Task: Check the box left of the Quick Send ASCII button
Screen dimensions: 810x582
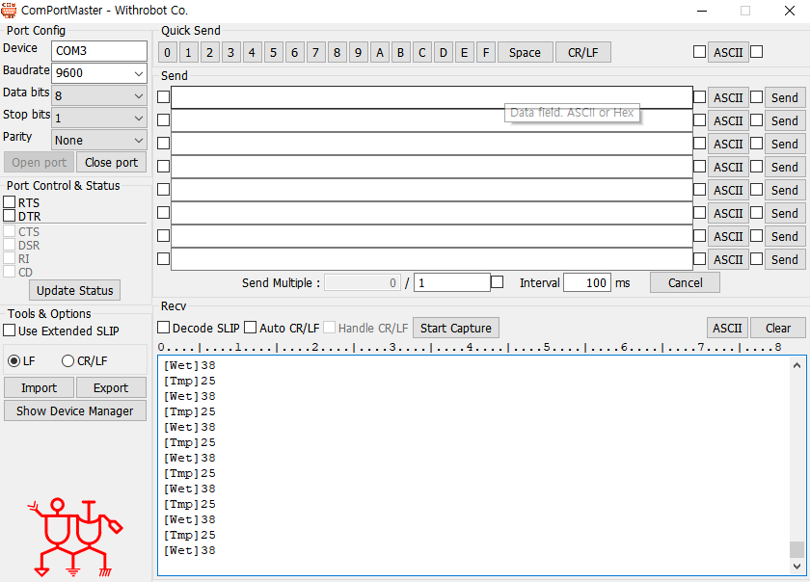Action: pos(699,52)
